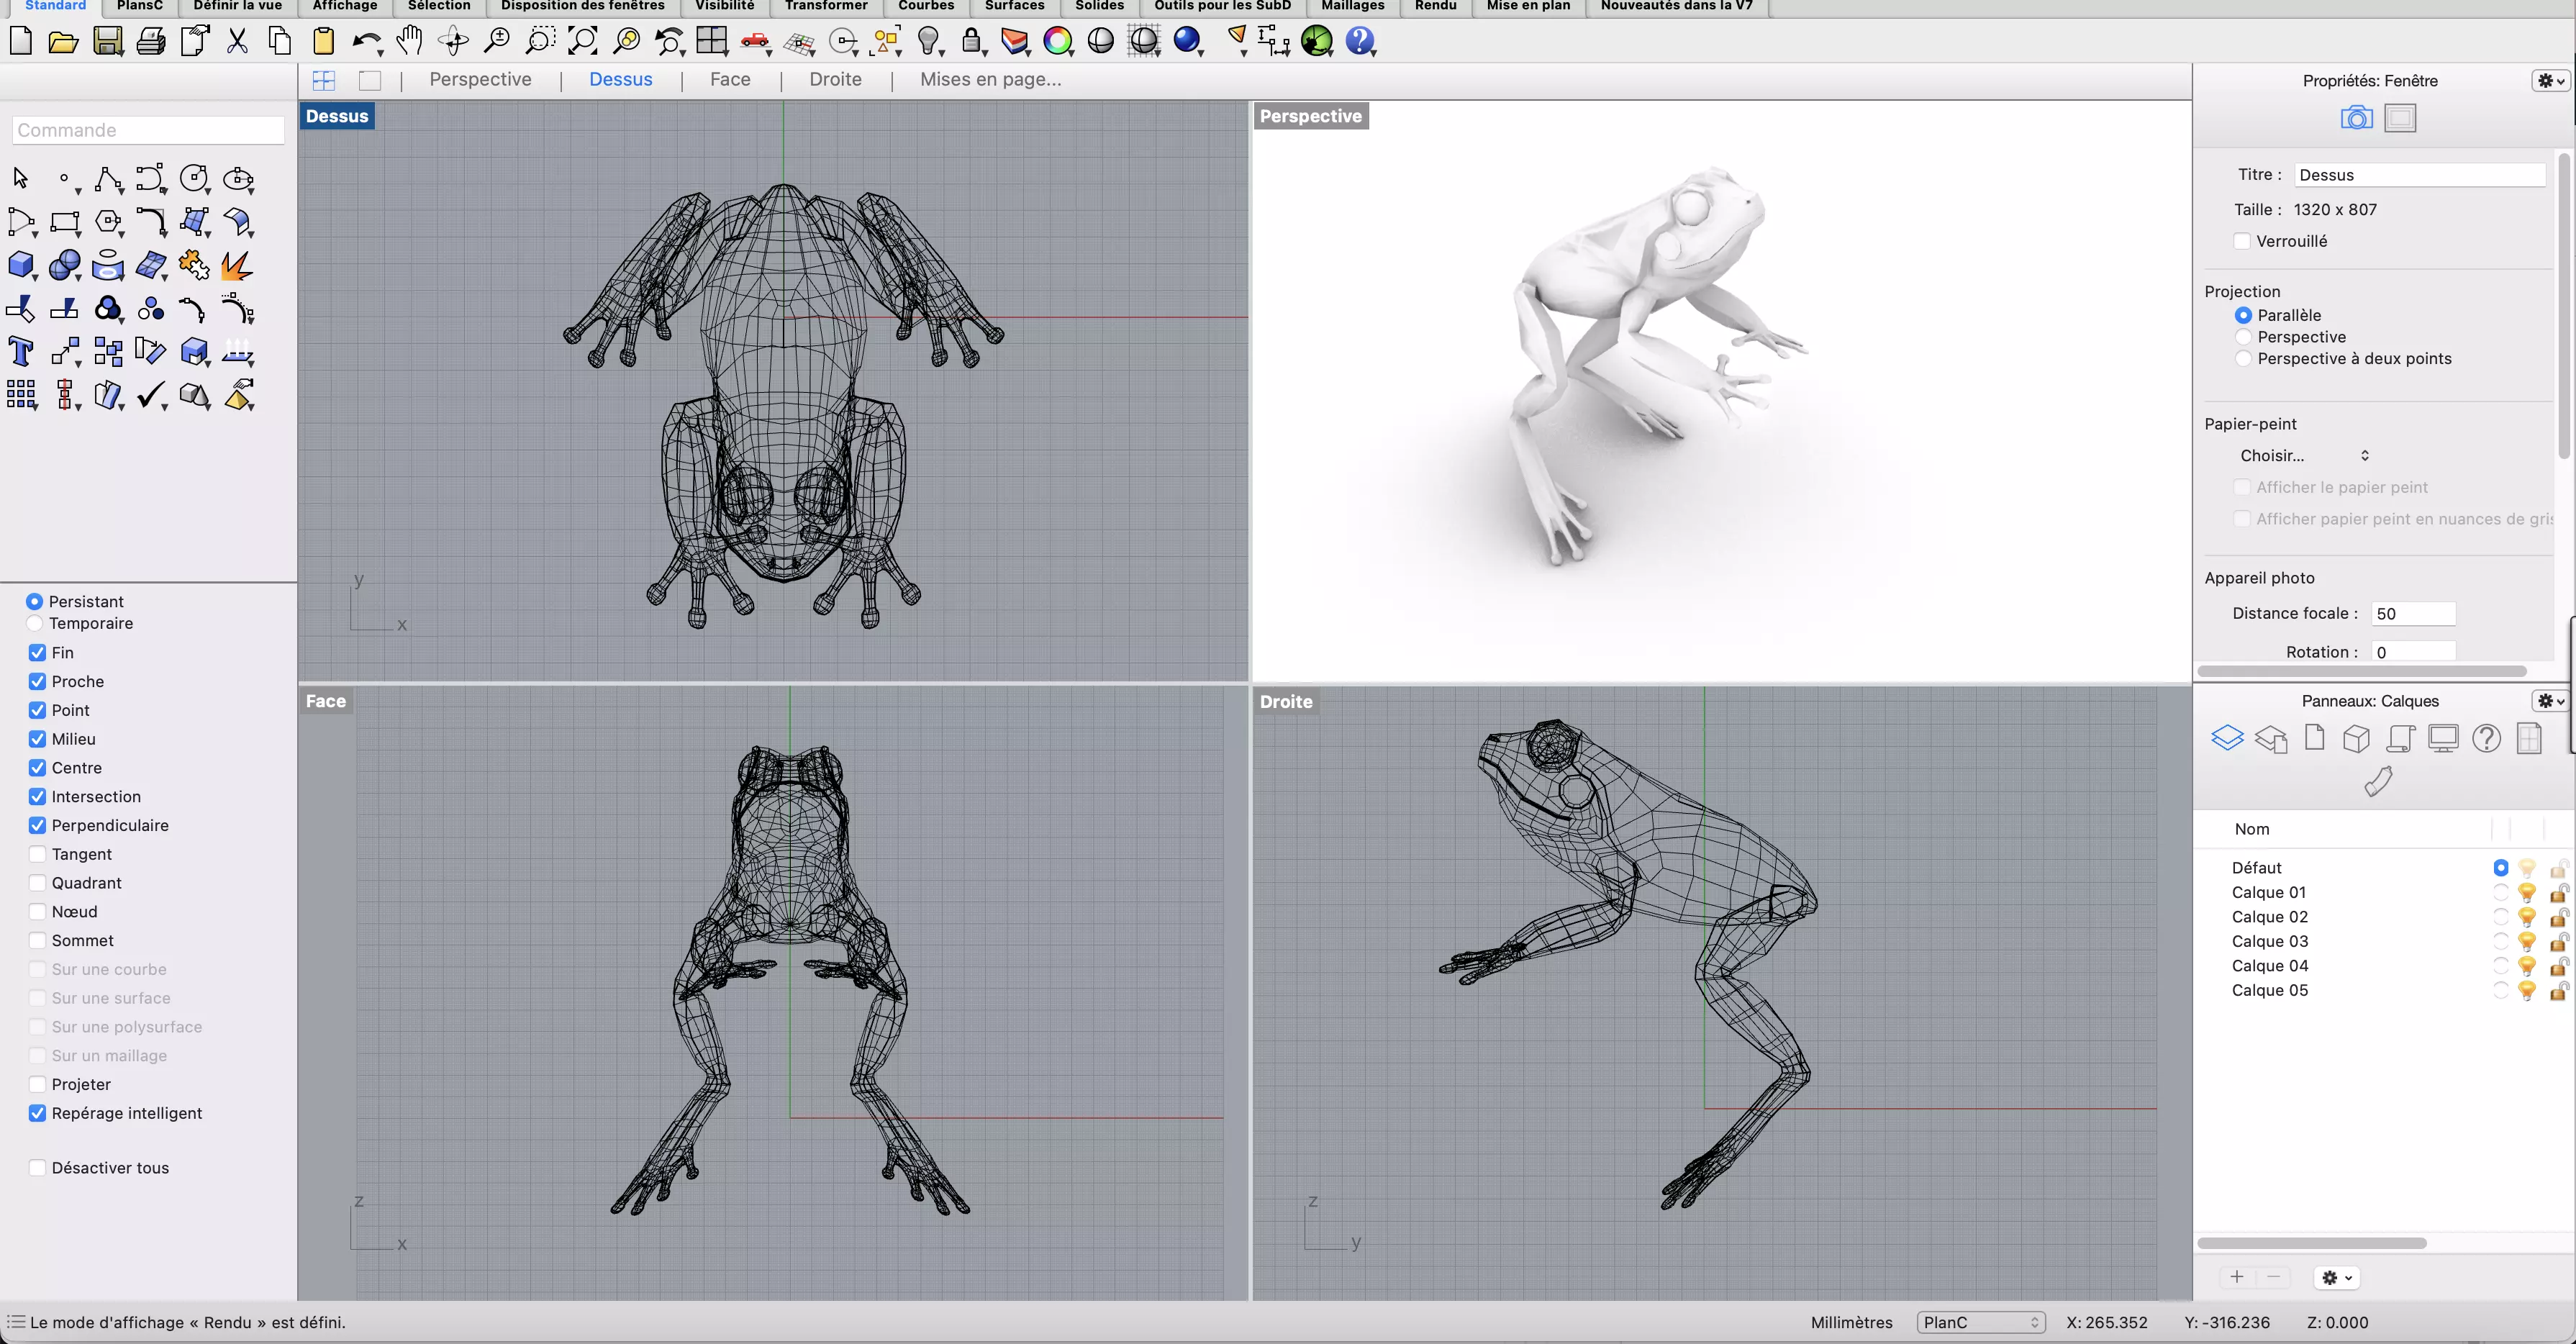Switch to the Droite viewport tab
This screenshot has height=1344, width=2576.
[835, 79]
